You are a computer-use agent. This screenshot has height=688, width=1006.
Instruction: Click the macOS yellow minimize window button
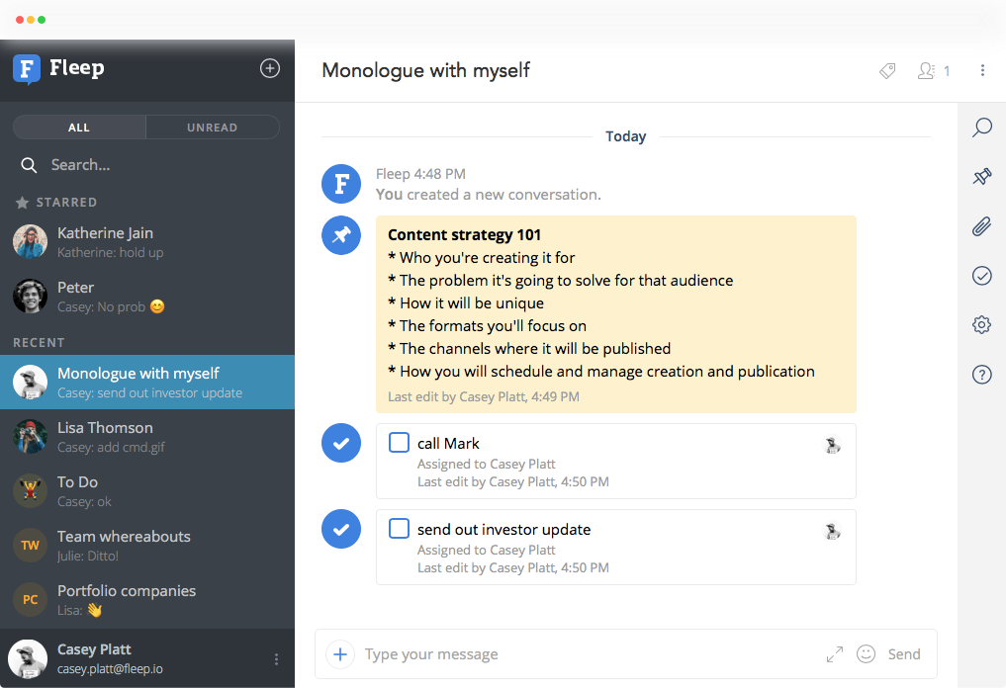coord(31,20)
